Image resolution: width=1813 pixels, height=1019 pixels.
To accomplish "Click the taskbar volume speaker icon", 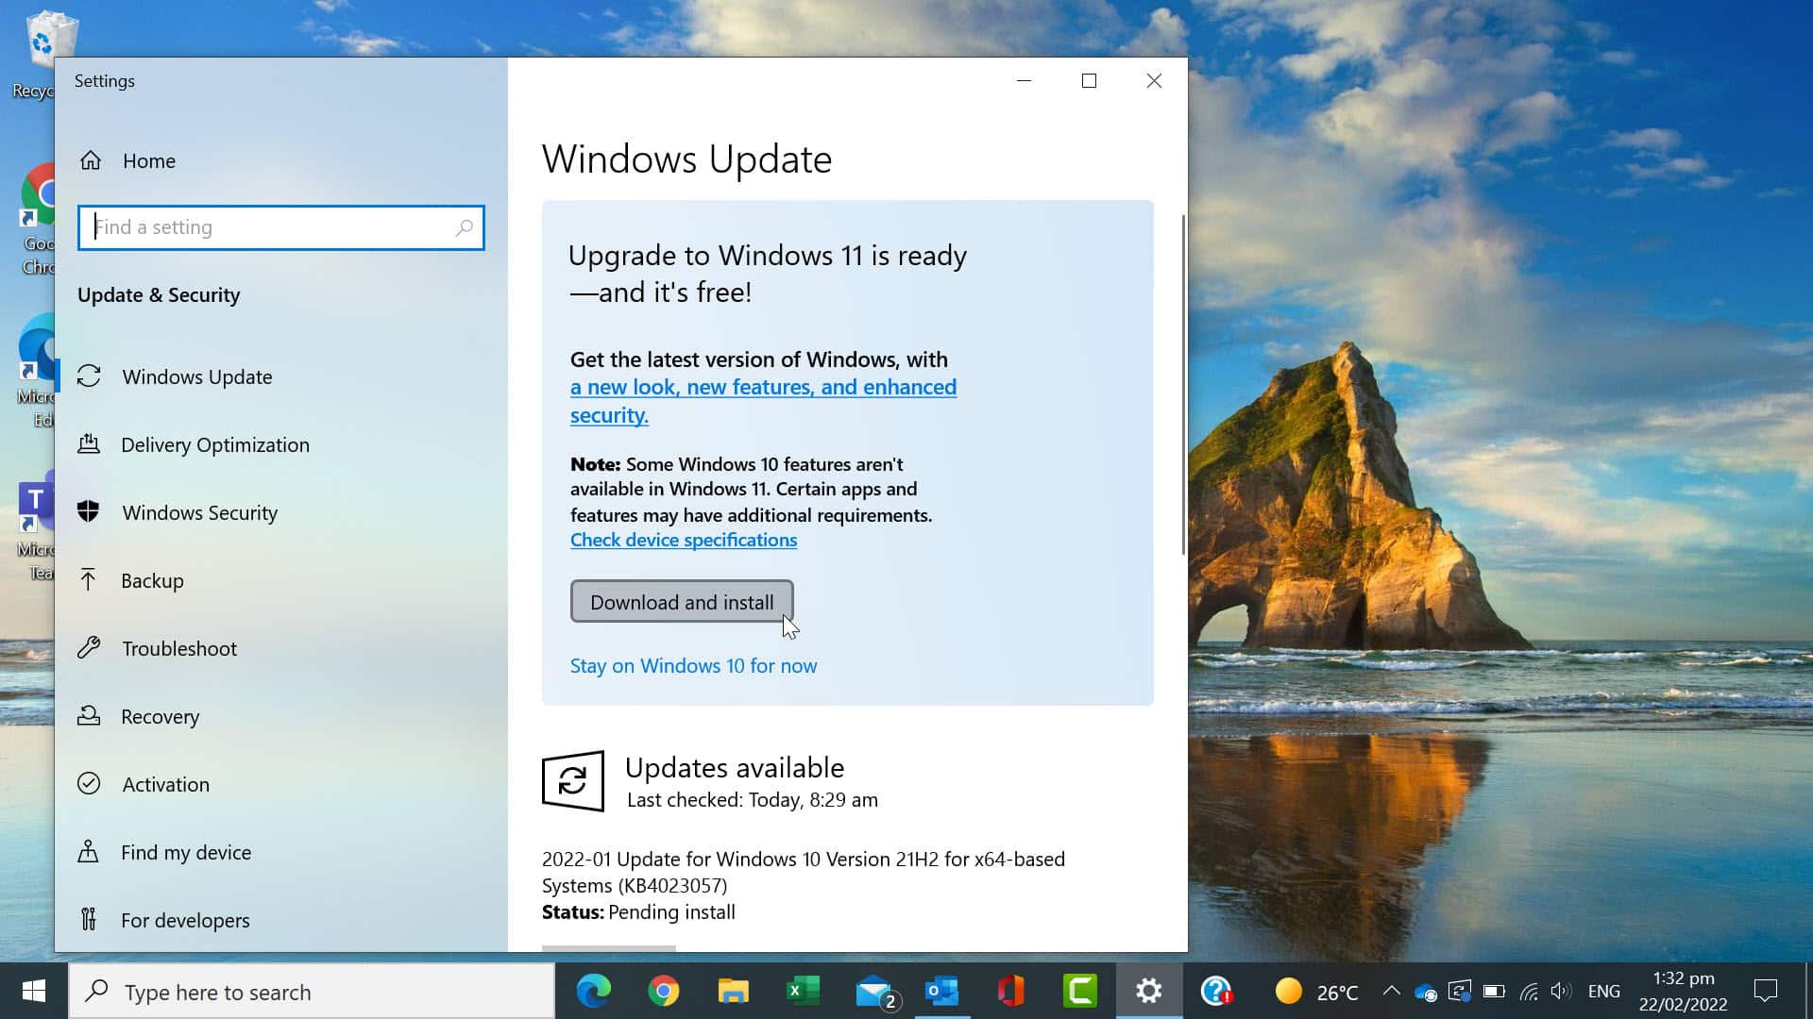I will click(1560, 991).
